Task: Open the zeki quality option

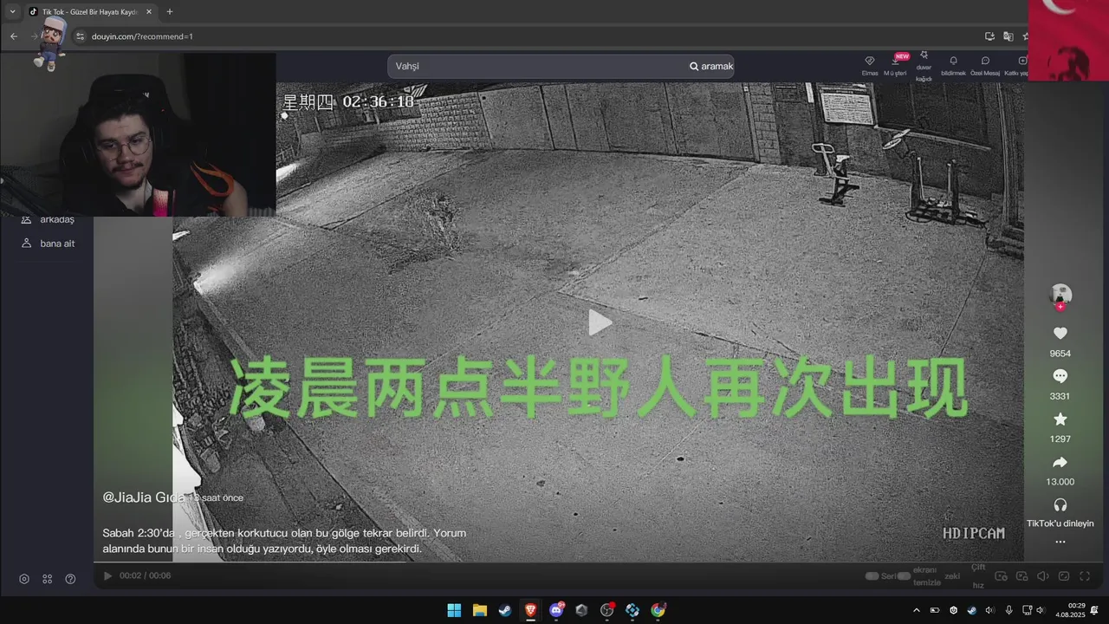Action: click(952, 575)
